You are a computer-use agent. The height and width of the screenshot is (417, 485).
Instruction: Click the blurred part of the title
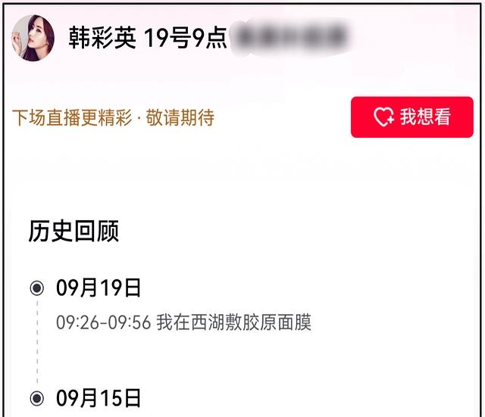point(292,37)
